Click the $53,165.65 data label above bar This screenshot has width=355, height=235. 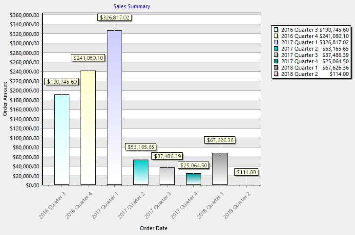click(x=141, y=146)
